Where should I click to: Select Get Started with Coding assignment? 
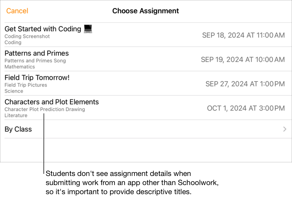coord(43,29)
